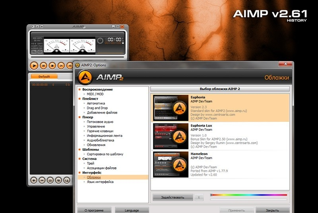Screen dimensions: 318x213
Task: Click minus icon to remove playlist items
Action: (x=42, y=180)
